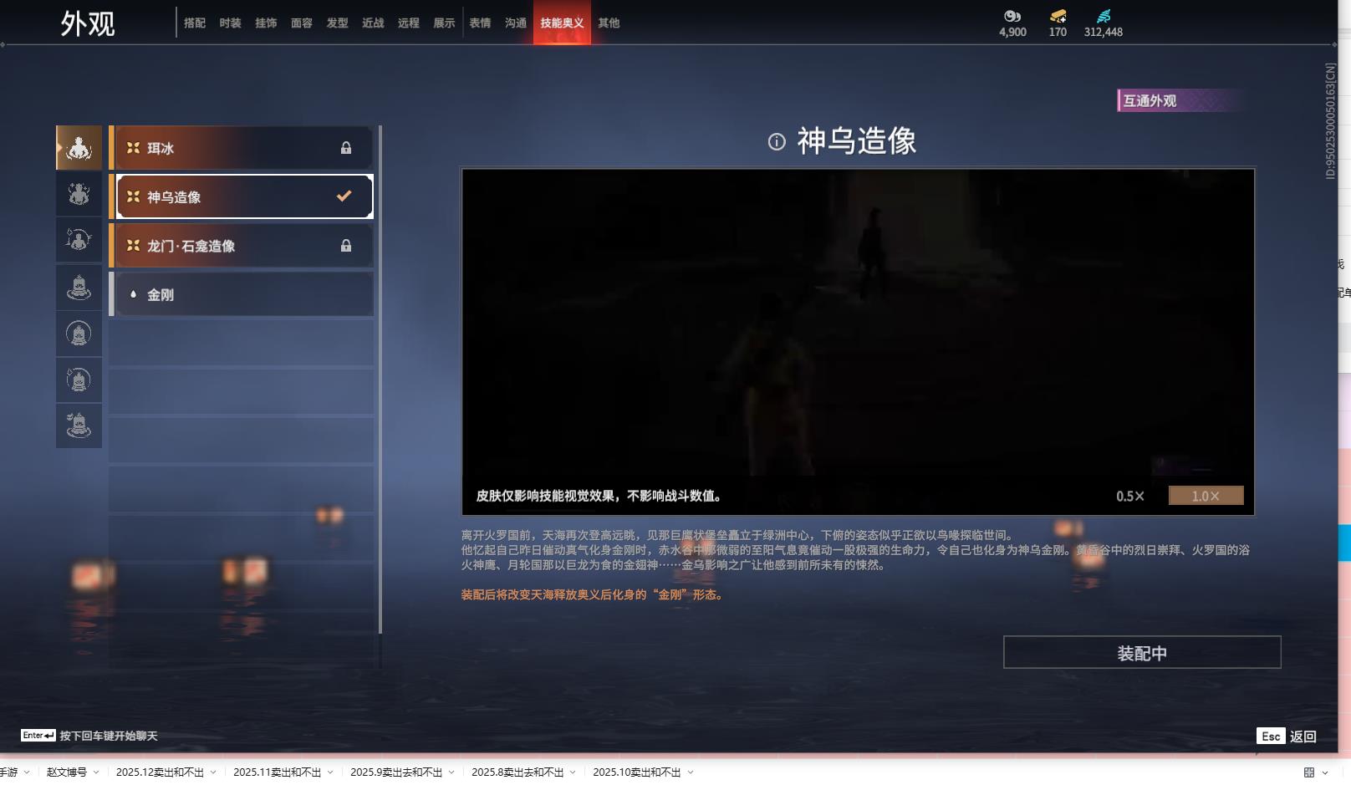This screenshot has height=785, width=1351.
Task: Click the petal icon on 龙门·石龛造像 row
Action: (133, 246)
